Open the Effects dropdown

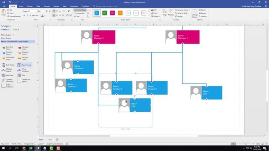point(155,16)
